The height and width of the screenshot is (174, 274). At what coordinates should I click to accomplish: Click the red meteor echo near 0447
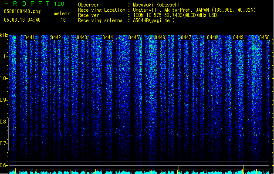click(x=179, y=135)
